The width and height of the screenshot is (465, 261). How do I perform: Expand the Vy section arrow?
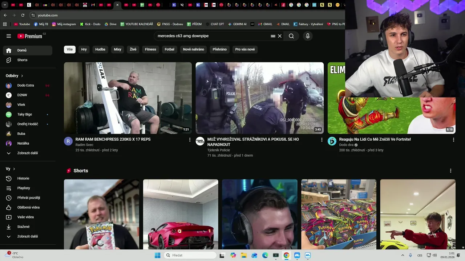[14, 169]
